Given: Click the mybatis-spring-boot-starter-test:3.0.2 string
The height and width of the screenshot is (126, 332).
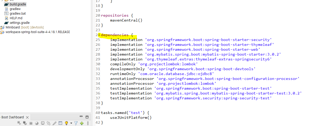Looking at the screenshot, I should click(228, 93).
